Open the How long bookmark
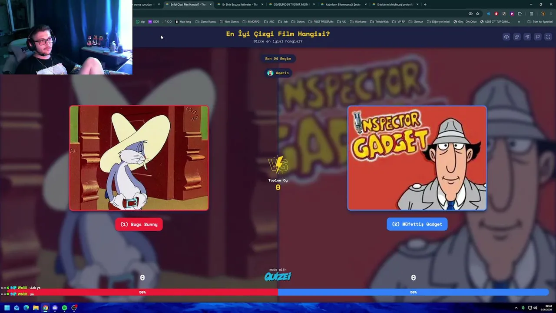 click(183, 22)
